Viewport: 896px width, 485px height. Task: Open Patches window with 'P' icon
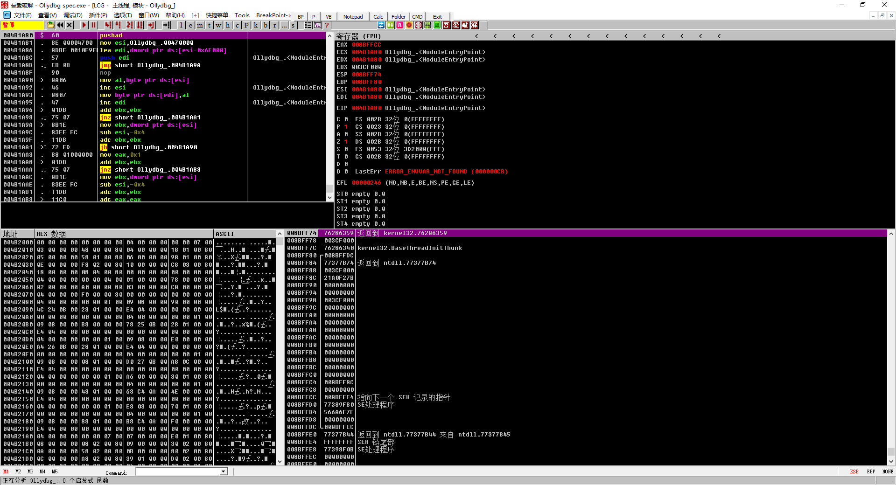pyautogui.click(x=246, y=25)
